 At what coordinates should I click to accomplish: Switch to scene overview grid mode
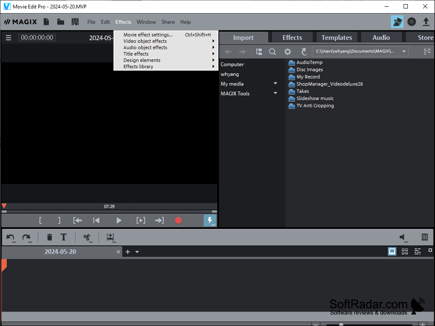pos(405,251)
